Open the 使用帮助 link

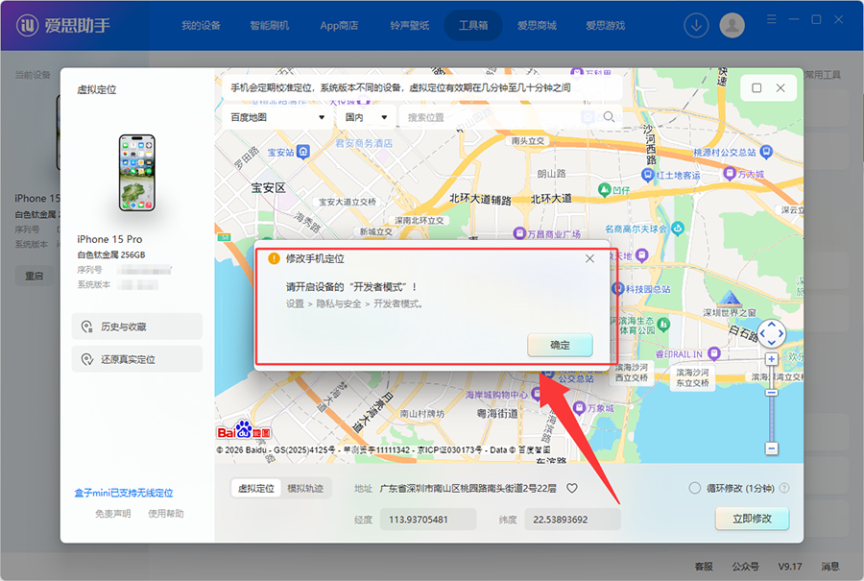click(166, 513)
